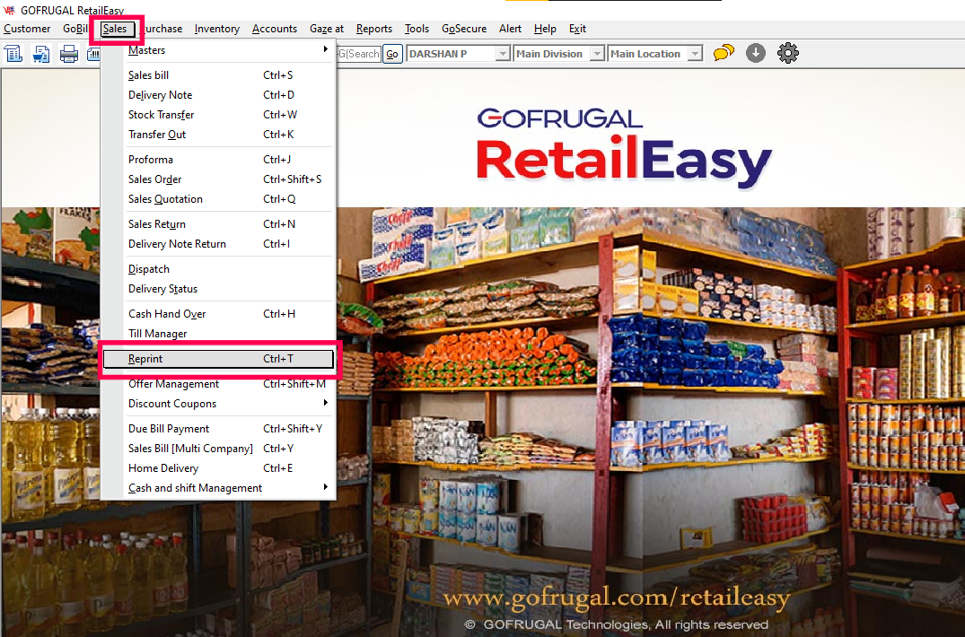
Task: Open the GoBill menu
Action: pyautogui.click(x=75, y=29)
